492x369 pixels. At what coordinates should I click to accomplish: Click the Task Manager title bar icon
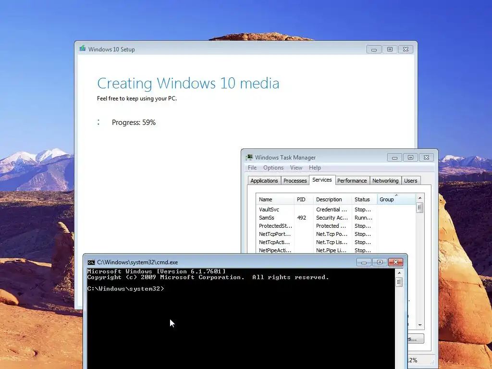[249, 157]
